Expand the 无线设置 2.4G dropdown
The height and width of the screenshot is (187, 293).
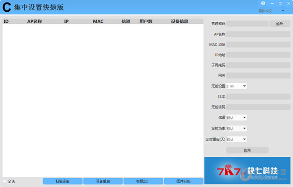coord(236,86)
